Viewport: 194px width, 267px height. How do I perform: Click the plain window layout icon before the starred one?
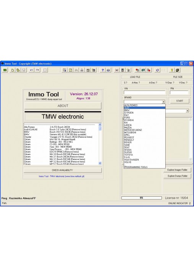click(x=88, y=70)
